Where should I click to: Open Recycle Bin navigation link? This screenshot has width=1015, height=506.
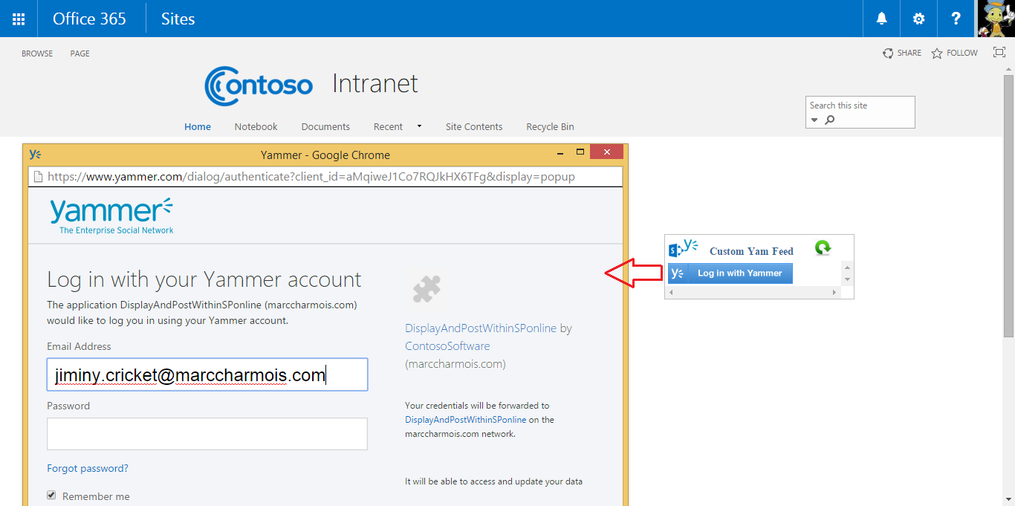click(x=550, y=126)
